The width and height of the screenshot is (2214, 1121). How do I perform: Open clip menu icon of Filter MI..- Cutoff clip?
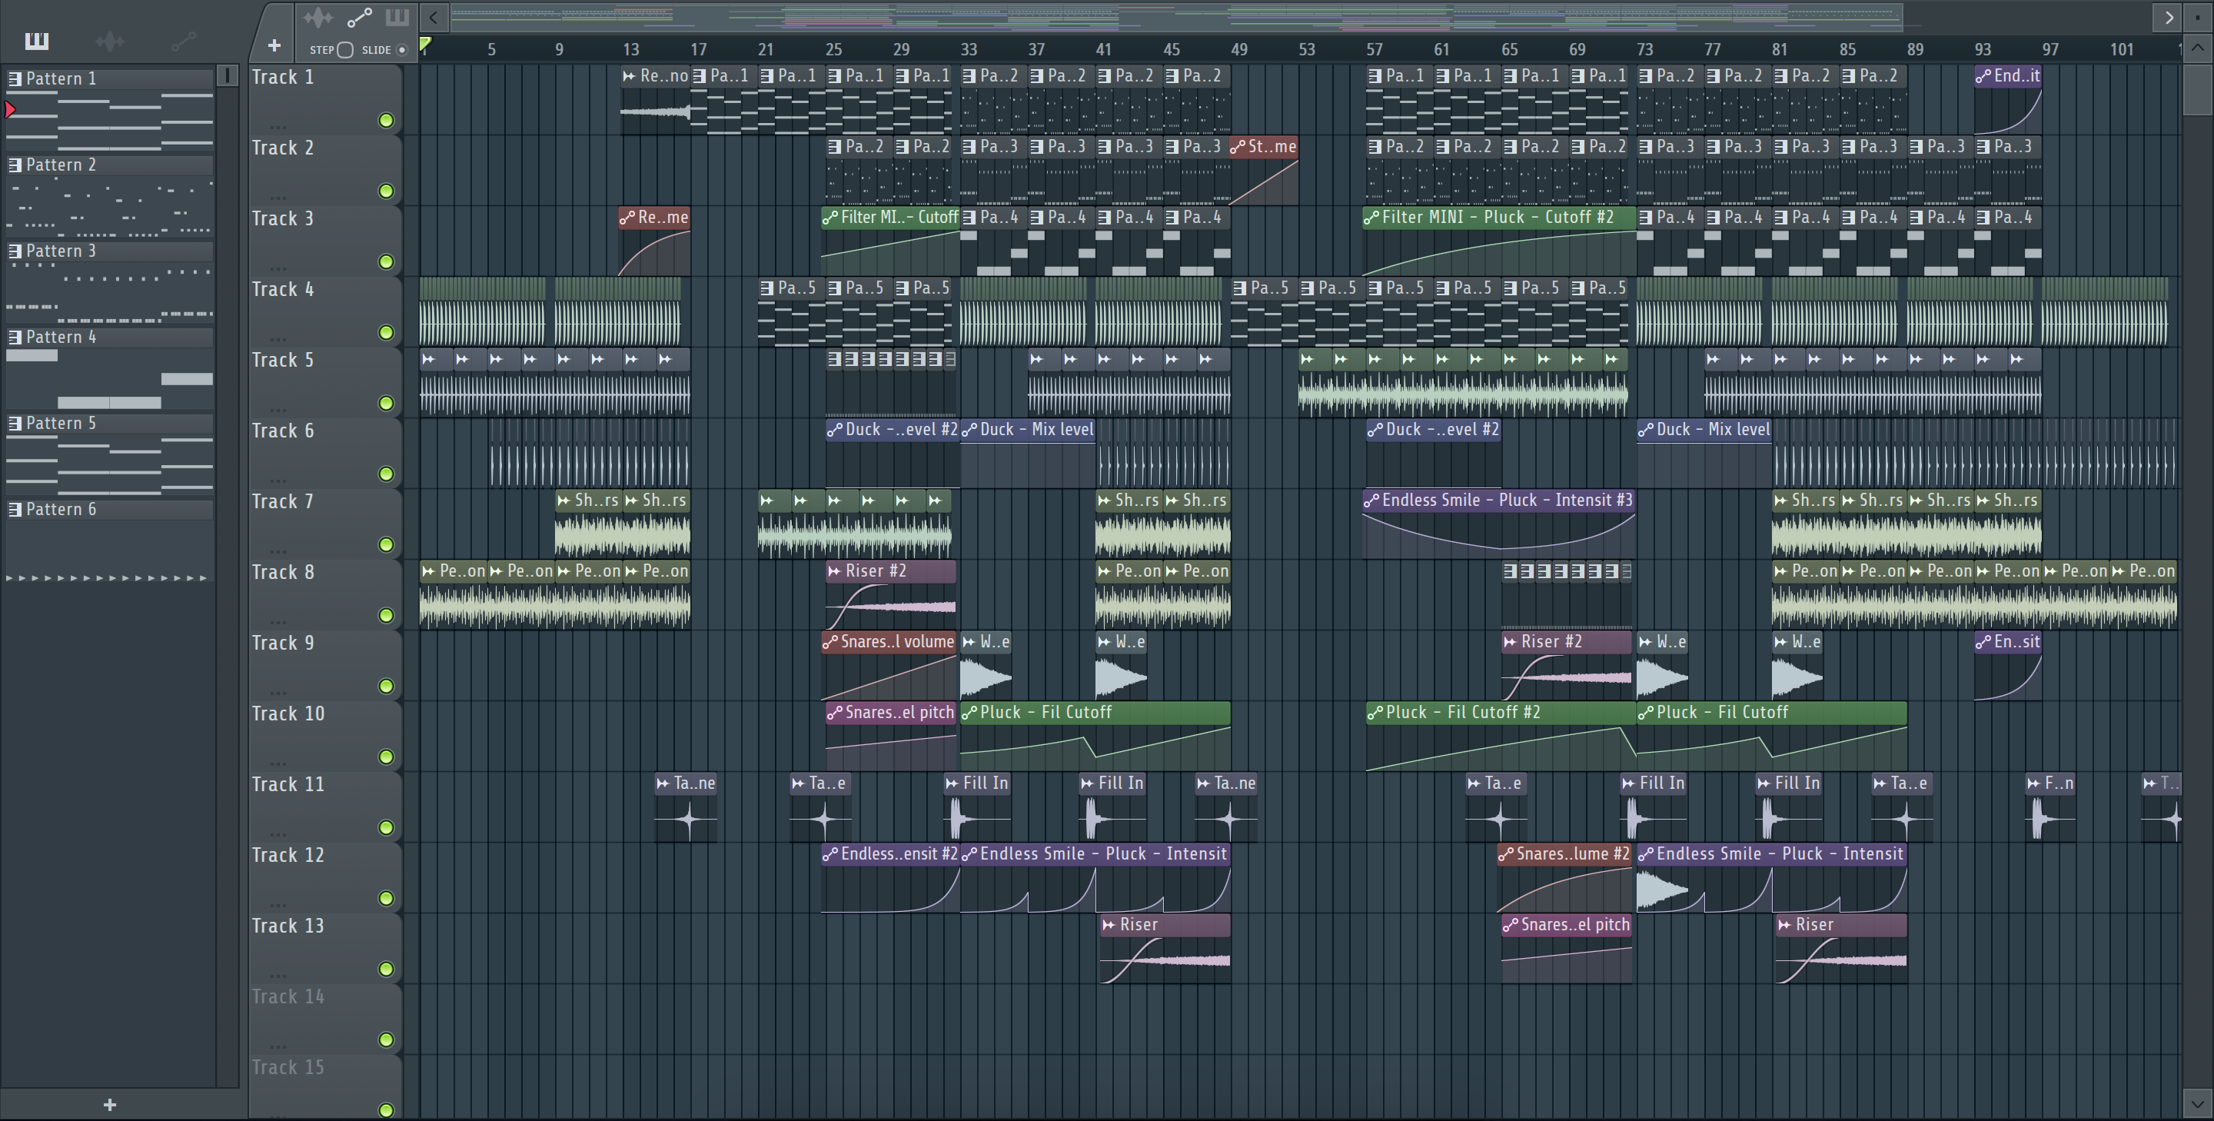click(x=829, y=218)
